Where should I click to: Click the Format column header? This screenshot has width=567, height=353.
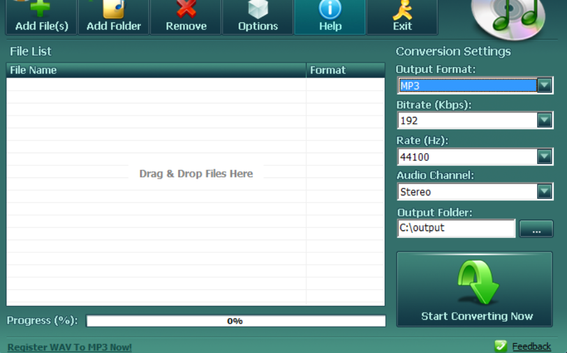click(345, 70)
